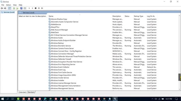Screen dimensions: 181x101
Task: Sort by the Status column header
Action: pos(127,16)
